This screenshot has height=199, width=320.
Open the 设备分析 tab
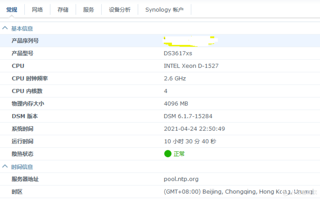(x=119, y=10)
